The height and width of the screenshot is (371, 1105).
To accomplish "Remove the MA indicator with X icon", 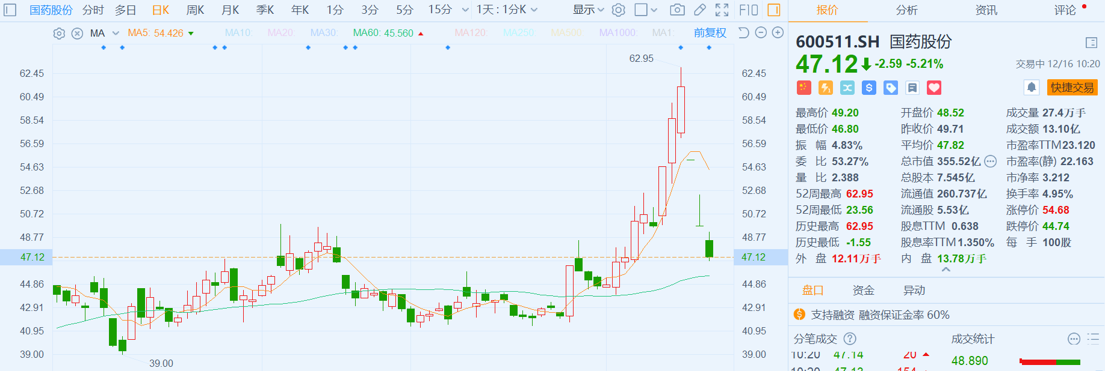I will pyautogui.click(x=77, y=34).
